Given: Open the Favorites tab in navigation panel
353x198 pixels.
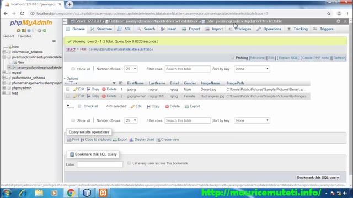Looking at the screenshot, I should click(x=24, y=36).
